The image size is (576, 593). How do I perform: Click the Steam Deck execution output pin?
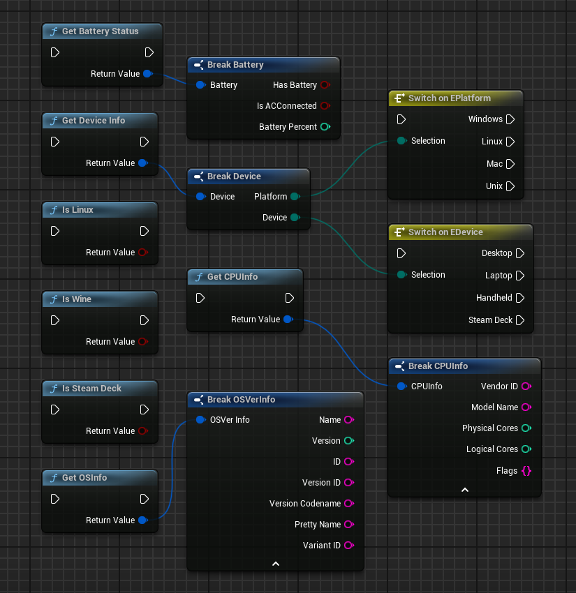coord(520,320)
